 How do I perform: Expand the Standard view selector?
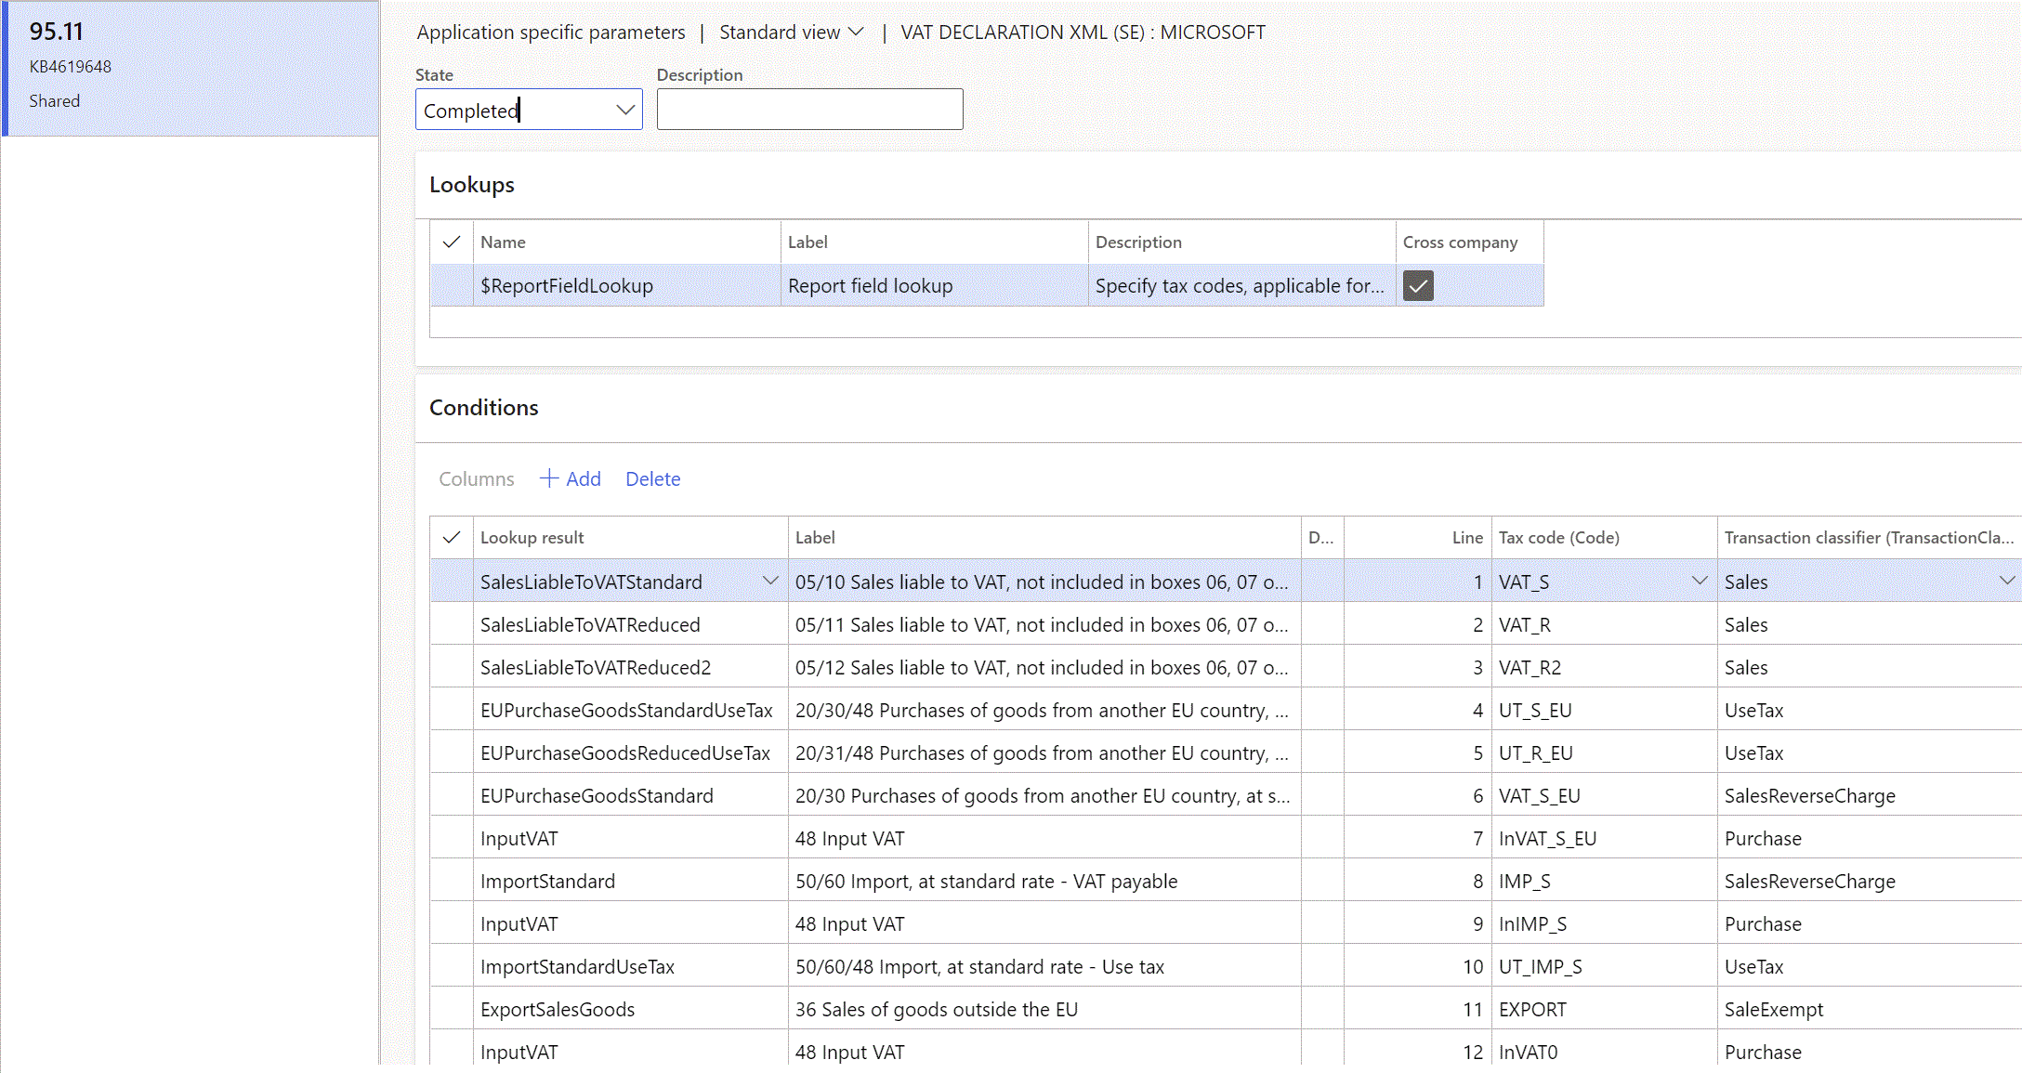point(791,33)
